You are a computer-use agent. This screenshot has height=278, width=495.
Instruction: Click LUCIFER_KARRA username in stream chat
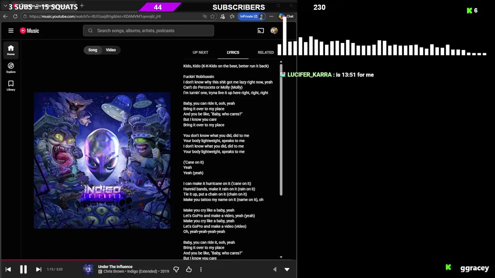click(x=309, y=75)
